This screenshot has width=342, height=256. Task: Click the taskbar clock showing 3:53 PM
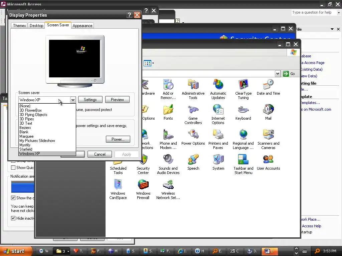coord(330,251)
